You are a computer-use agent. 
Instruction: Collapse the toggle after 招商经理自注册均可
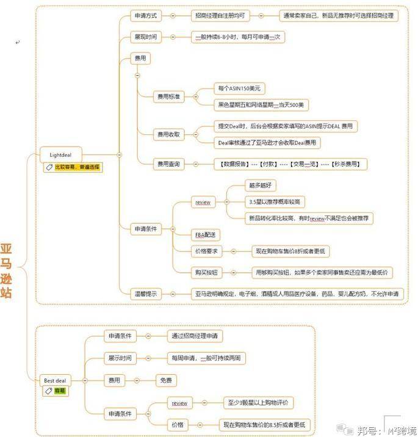(261, 16)
